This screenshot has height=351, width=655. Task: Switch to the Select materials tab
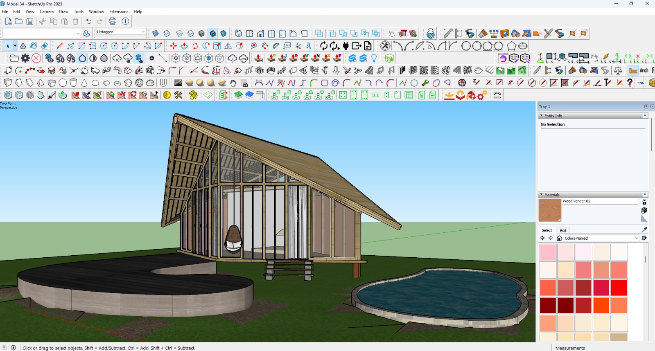click(x=547, y=230)
